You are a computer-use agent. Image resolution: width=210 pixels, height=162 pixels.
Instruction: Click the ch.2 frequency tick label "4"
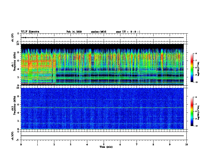(x=19, y=113)
